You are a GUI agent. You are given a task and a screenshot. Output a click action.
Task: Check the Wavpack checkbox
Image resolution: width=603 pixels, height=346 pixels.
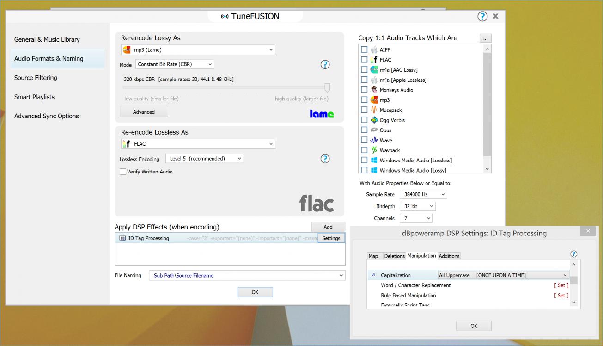point(364,150)
